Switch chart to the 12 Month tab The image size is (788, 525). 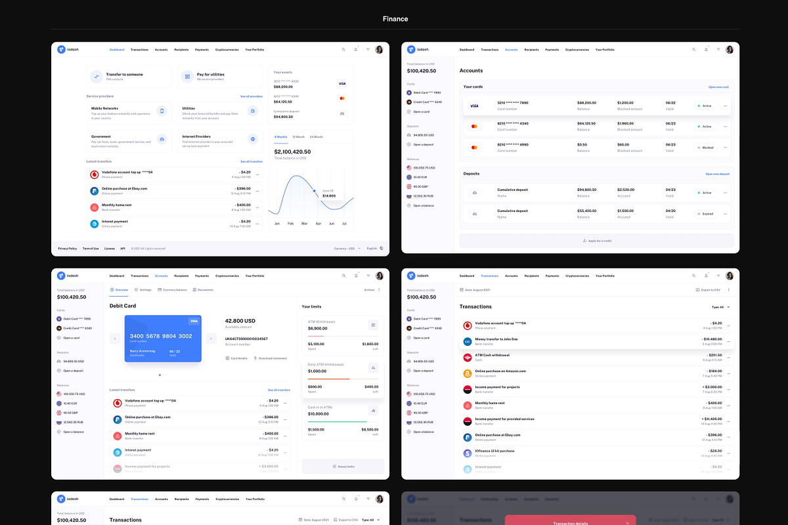point(298,136)
